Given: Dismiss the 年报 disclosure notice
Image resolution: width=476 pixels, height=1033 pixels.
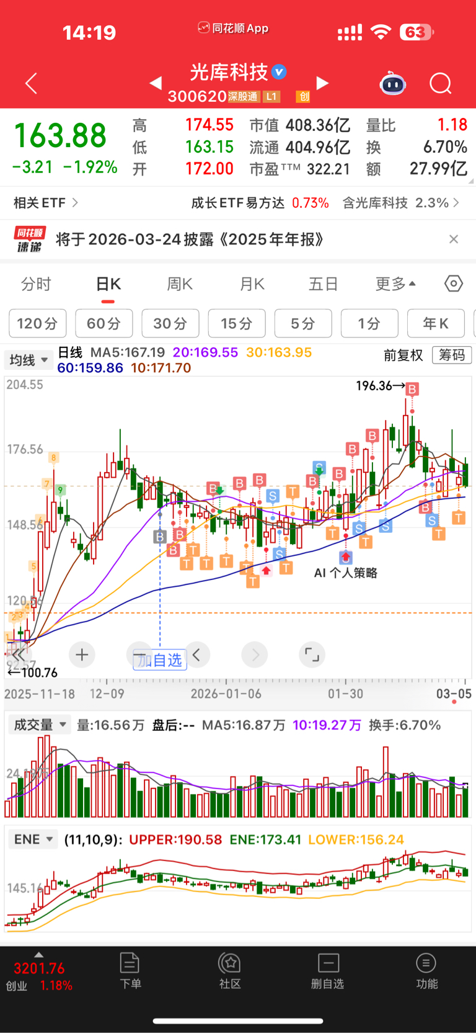Looking at the screenshot, I should 454,239.
